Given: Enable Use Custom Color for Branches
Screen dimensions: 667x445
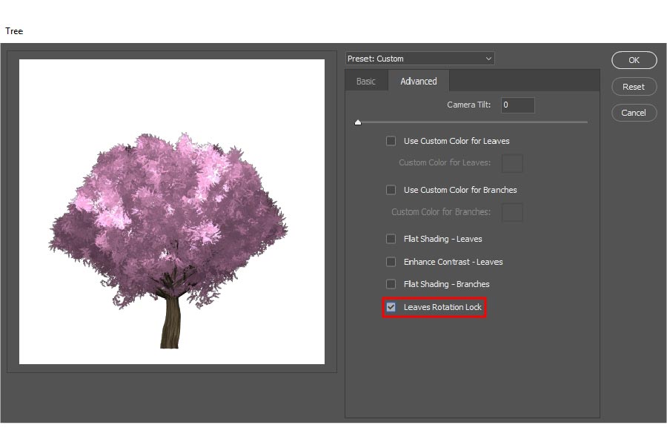Looking at the screenshot, I should coord(391,190).
